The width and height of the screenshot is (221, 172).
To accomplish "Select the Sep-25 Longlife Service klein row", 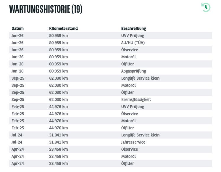I will [x=111, y=78].
